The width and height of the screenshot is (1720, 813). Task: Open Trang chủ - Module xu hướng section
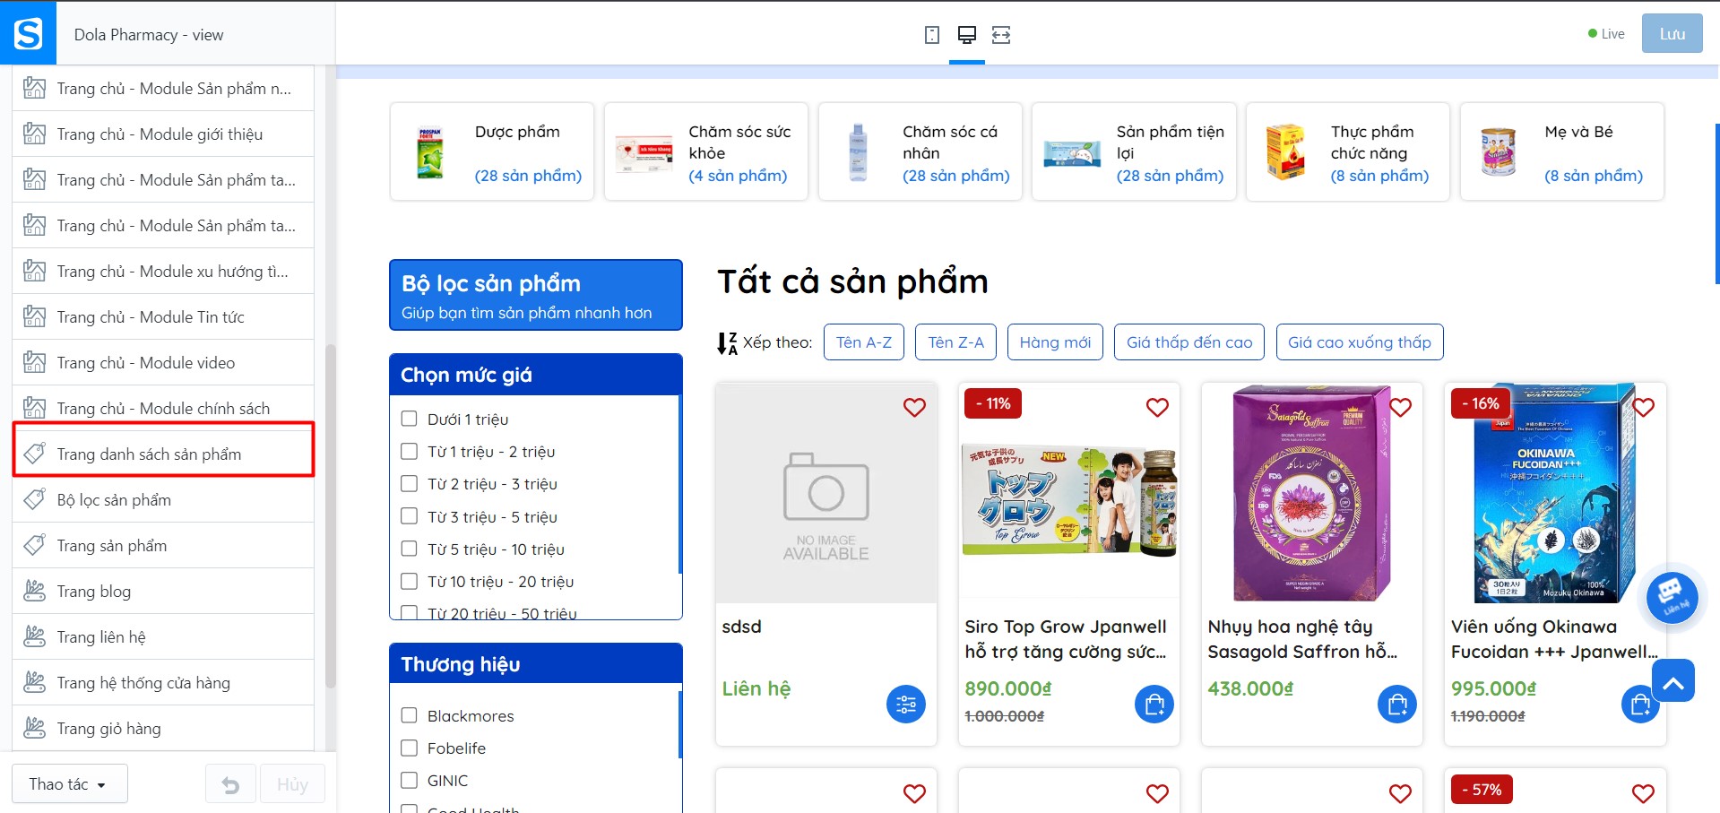(163, 272)
